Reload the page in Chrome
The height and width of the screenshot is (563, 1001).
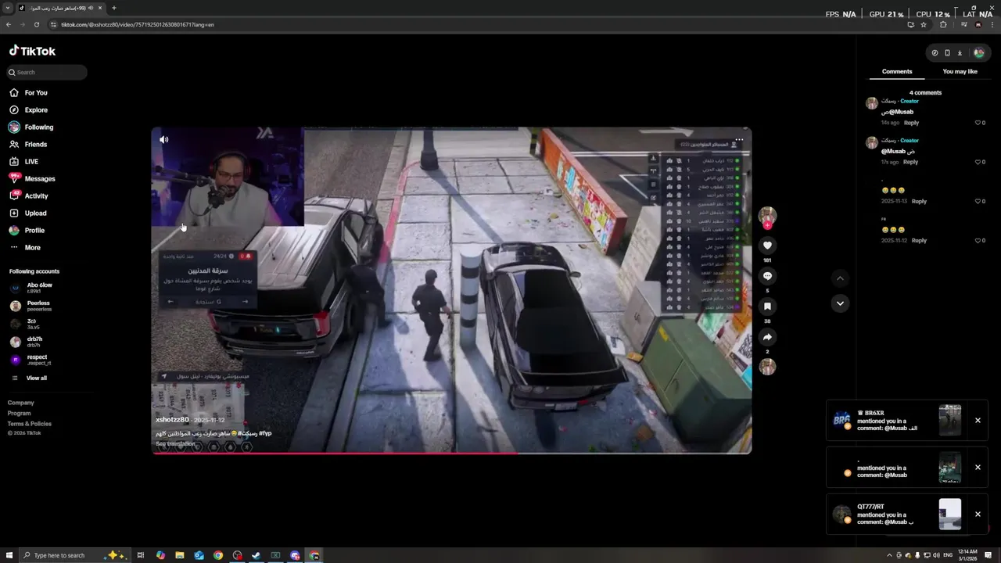pos(36,24)
